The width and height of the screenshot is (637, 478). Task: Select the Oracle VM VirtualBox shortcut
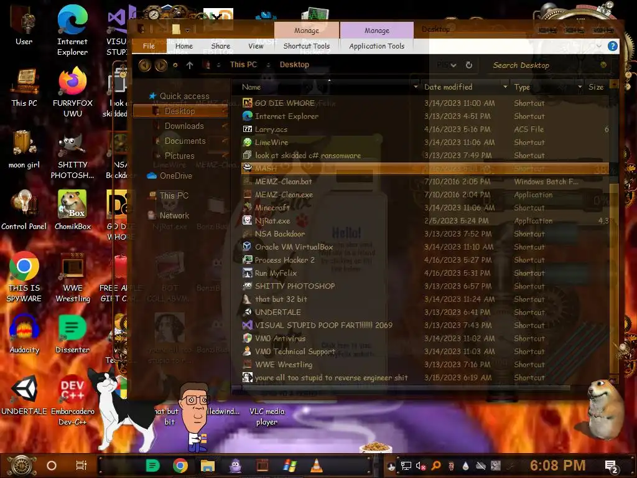point(294,246)
